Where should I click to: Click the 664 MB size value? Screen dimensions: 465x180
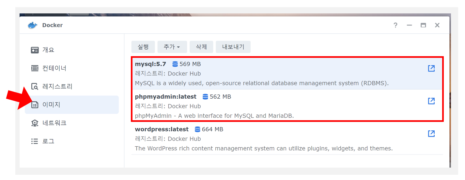pyautogui.click(x=212, y=129)
